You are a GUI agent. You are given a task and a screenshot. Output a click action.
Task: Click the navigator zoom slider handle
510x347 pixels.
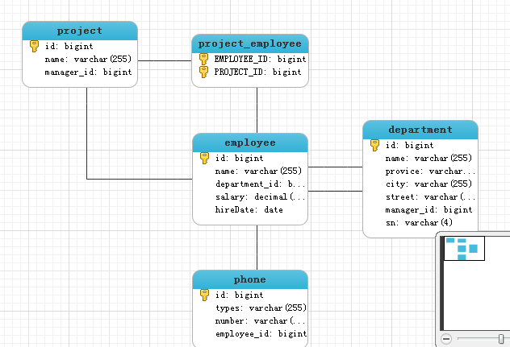(x=501, y=339)
